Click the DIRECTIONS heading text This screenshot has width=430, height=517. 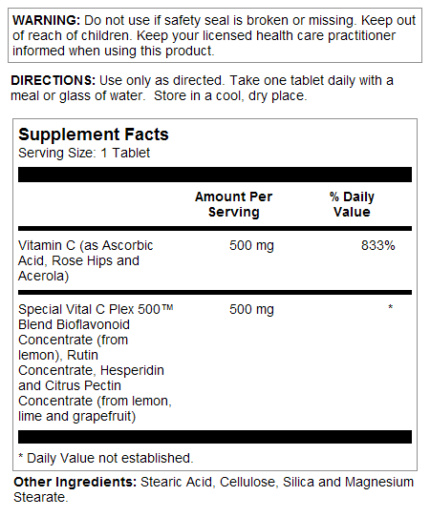click(x=54, y=80)
